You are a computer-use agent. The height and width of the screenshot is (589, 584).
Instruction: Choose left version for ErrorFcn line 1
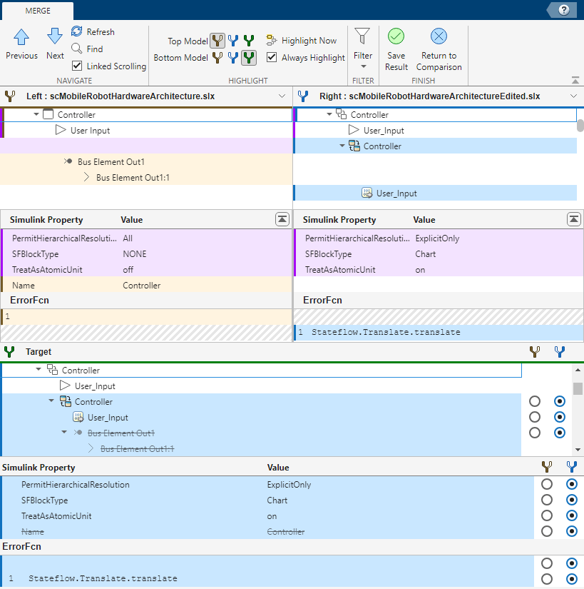[x=547, y=578]
